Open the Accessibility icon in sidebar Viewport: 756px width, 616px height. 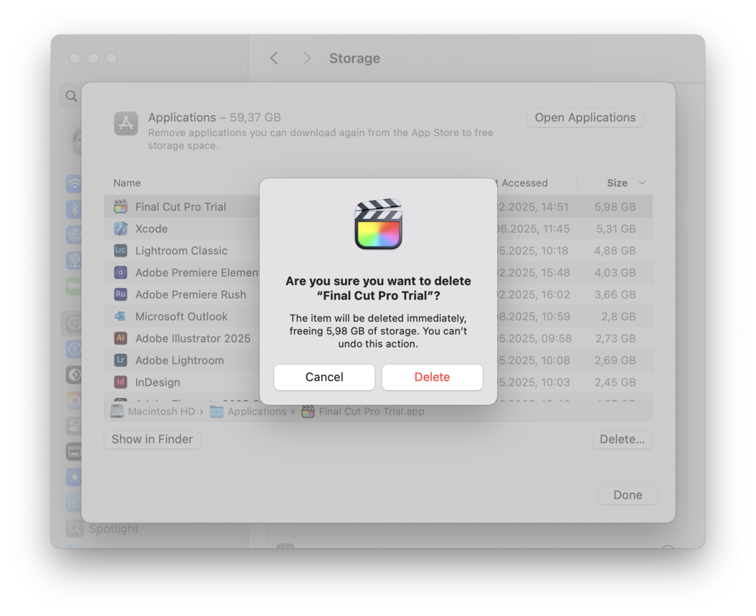point(74,349)
